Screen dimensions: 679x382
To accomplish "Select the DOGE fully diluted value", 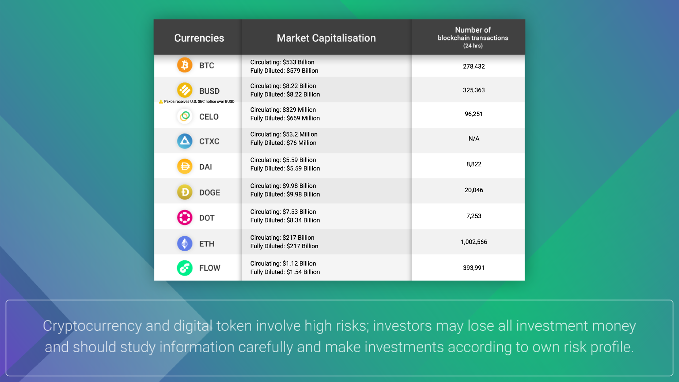I will click(x=285, y=194).
